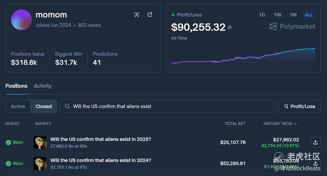Click the green Won checkmark for 2025

(x=8, y=142)
